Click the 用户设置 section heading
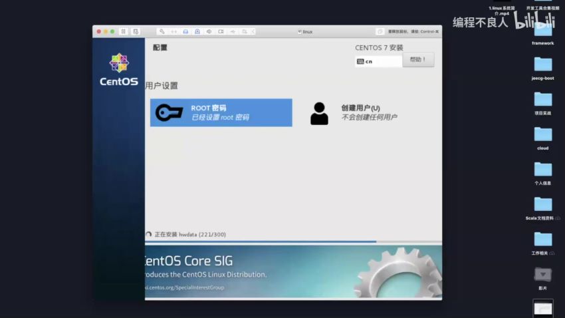The width and height of the screenshot is (565, 318). [162, 86]
